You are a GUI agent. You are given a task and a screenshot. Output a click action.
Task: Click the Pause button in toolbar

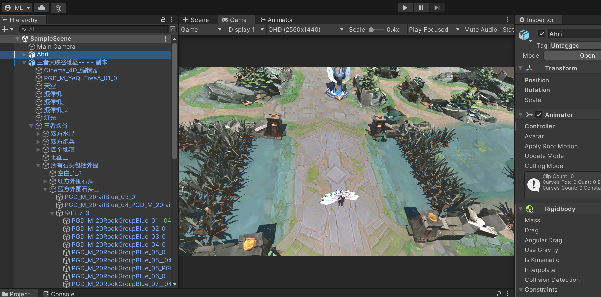click(421, 8)
